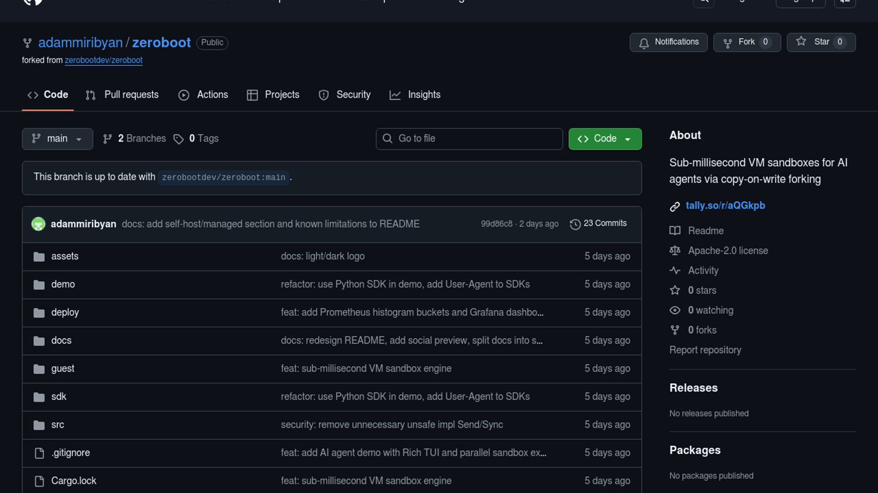Expand the main branch dropdown

point(57,139)
